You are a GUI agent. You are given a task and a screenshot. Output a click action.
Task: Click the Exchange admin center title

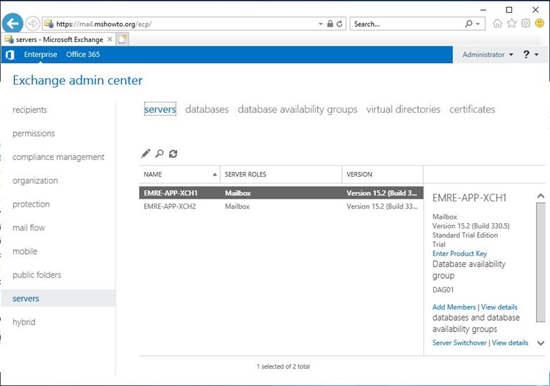pyautogui.click(x=77, y=80)
